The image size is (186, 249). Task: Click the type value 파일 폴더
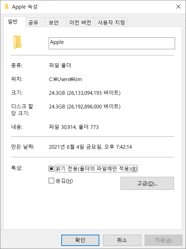click(x=60, y=65)
